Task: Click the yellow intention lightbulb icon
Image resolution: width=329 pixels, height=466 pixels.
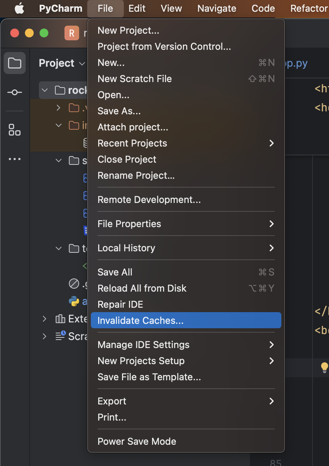Action: tap(324, 367)
